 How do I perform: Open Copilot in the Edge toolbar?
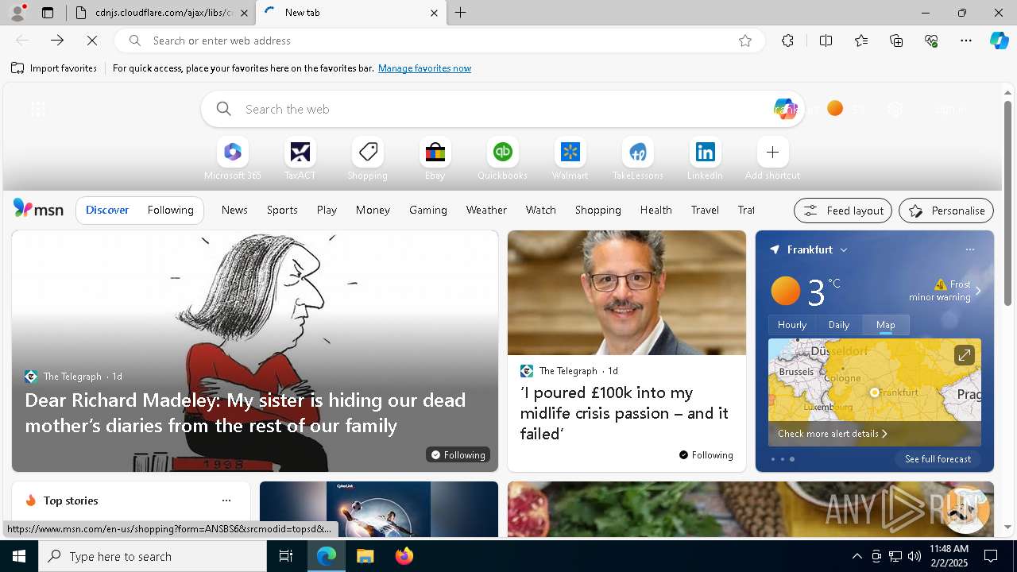click(x=999, y=41)
